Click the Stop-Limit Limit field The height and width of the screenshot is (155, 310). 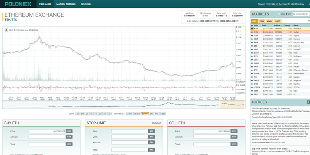tap(129, 137)
